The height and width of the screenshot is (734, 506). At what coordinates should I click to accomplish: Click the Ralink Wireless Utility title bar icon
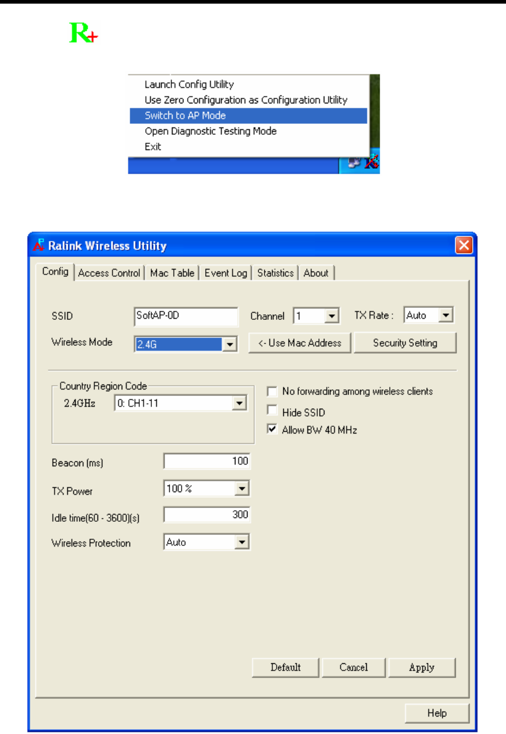tap(39, 245)
